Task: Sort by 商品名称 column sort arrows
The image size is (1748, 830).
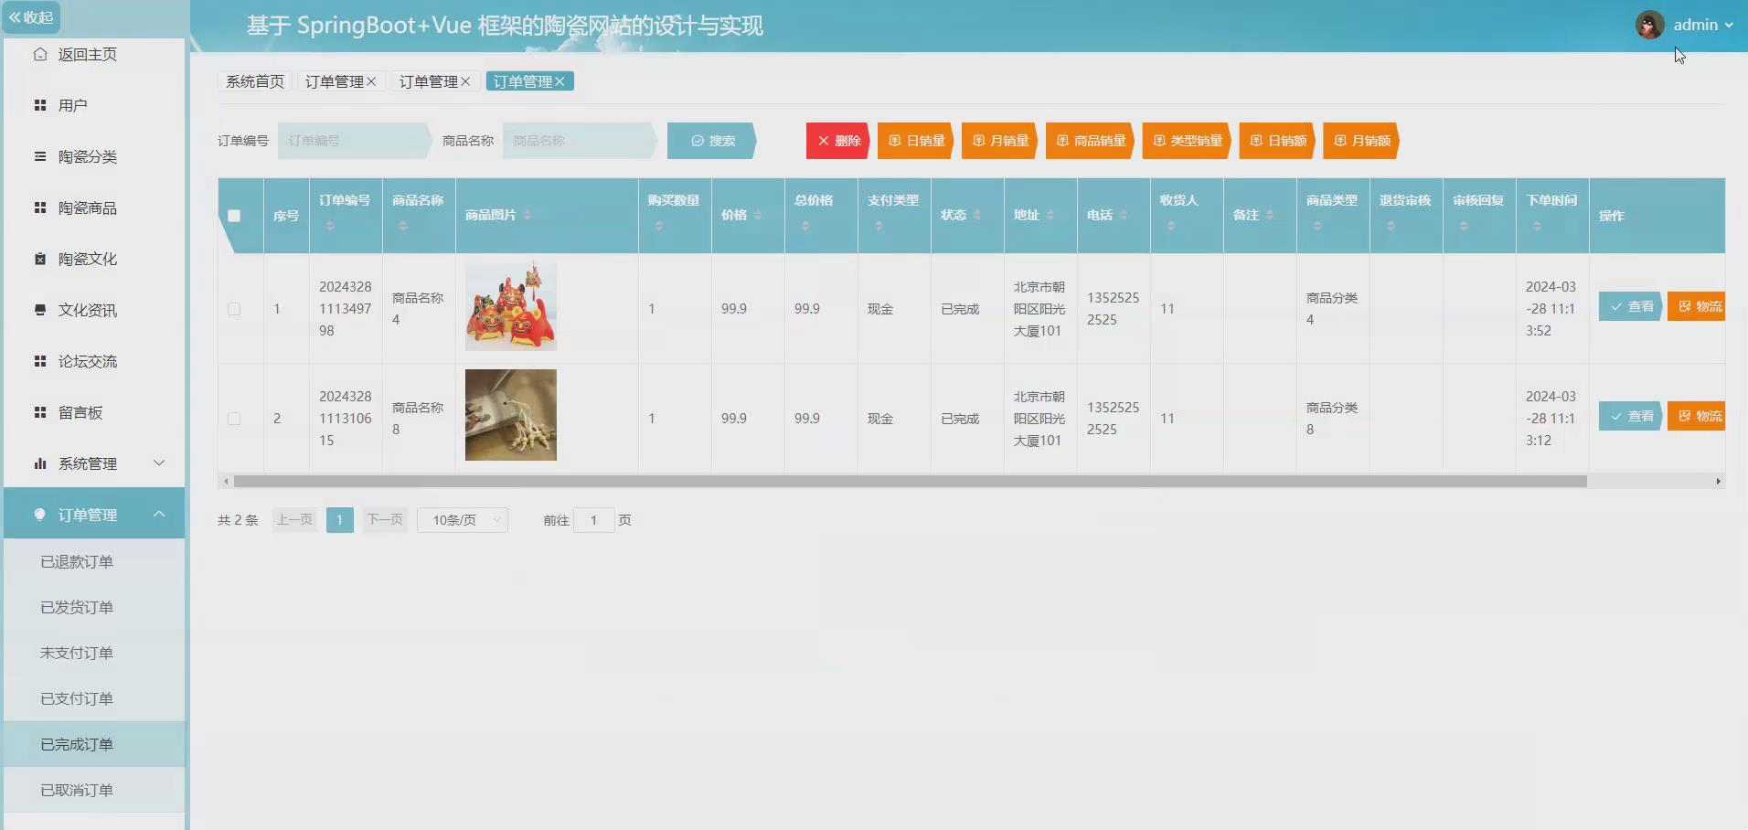Action: point(403,226)
